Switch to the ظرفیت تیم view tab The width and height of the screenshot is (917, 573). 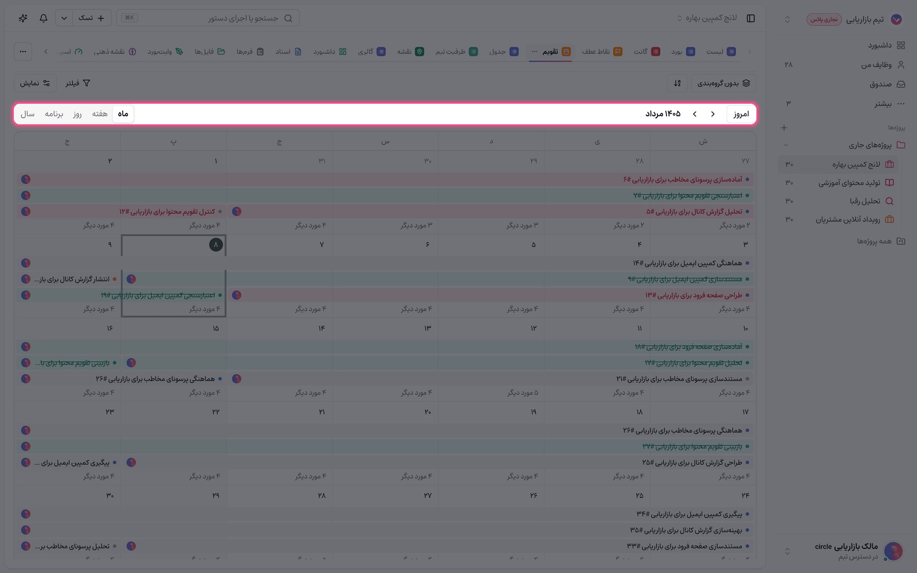pyautogui.click(x=456, y=52)
